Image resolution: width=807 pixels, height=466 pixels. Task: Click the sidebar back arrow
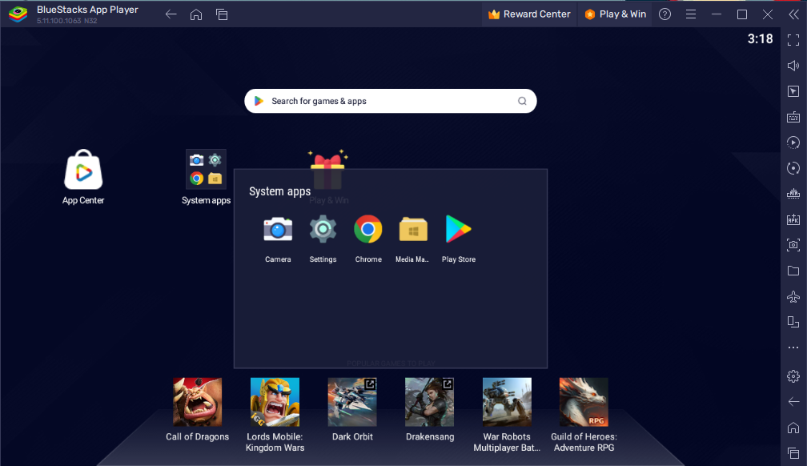click(x=793, y=402)
